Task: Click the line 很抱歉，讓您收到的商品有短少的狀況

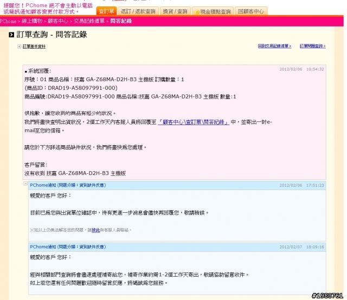Action: click(x=70, y=113)
